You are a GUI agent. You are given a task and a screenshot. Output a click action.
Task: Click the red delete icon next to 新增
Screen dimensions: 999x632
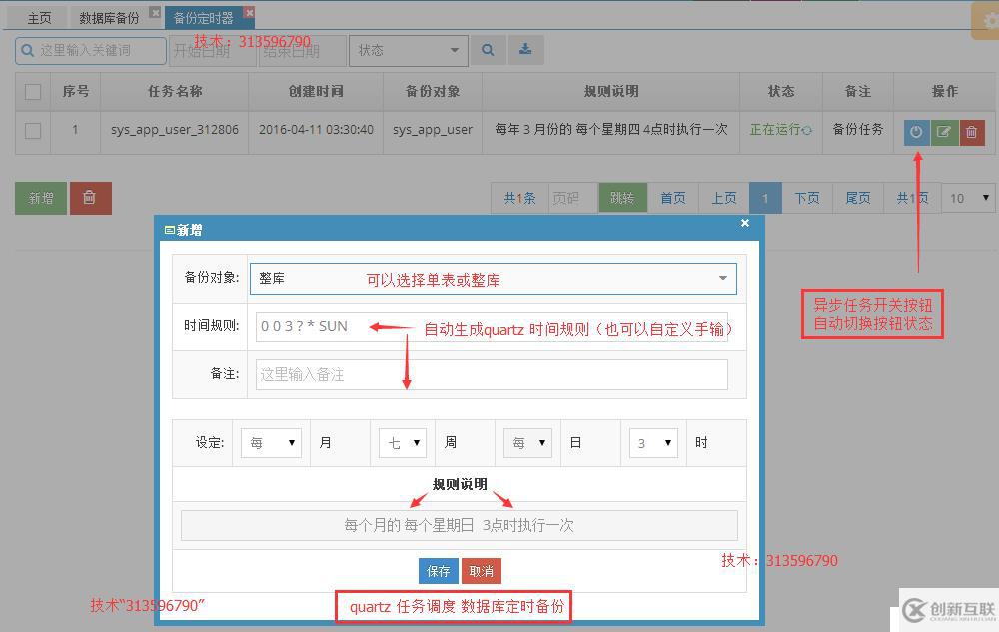(x=91, y=198)
